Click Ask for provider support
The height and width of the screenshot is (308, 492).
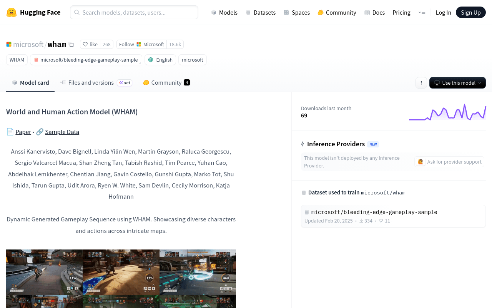(x=449, y=162)
